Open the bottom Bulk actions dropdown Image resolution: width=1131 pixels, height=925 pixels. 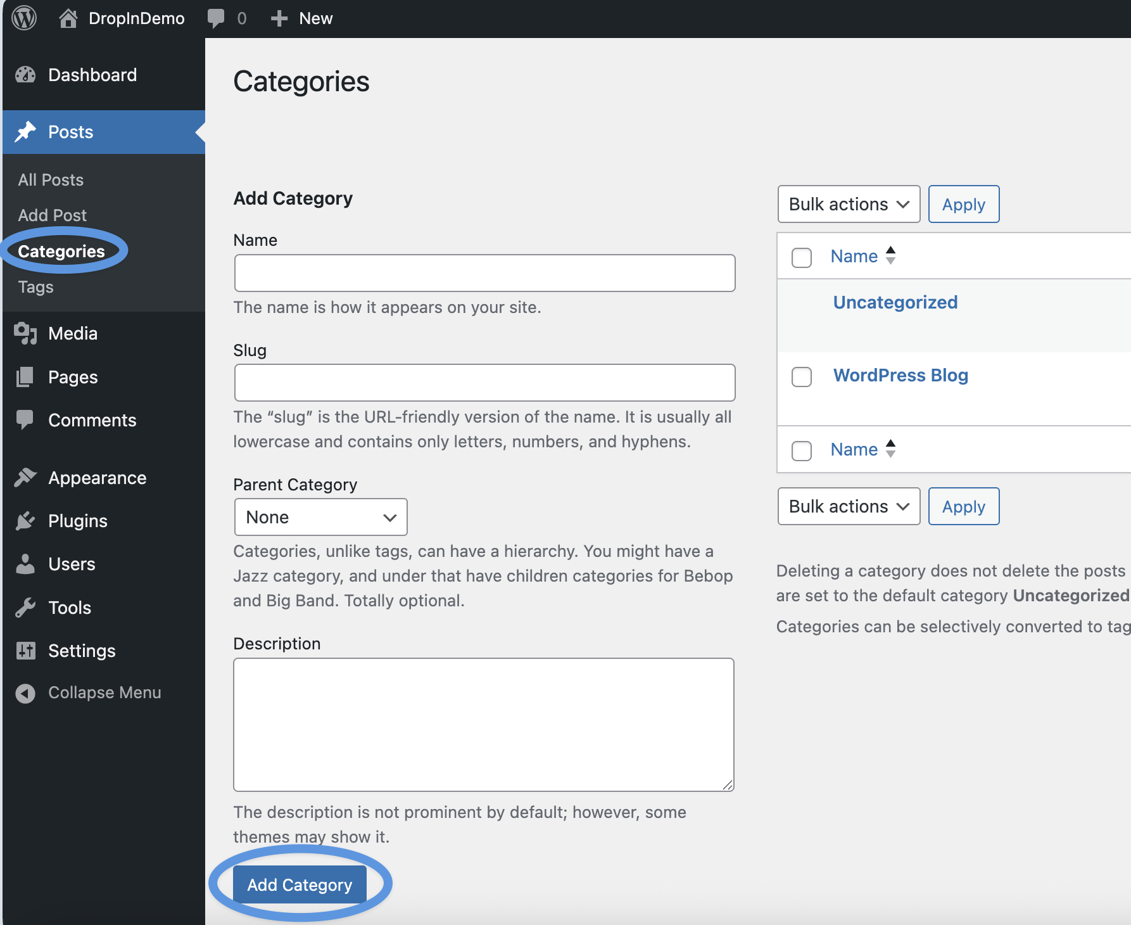pyautogui.click(x=848, y=506)
